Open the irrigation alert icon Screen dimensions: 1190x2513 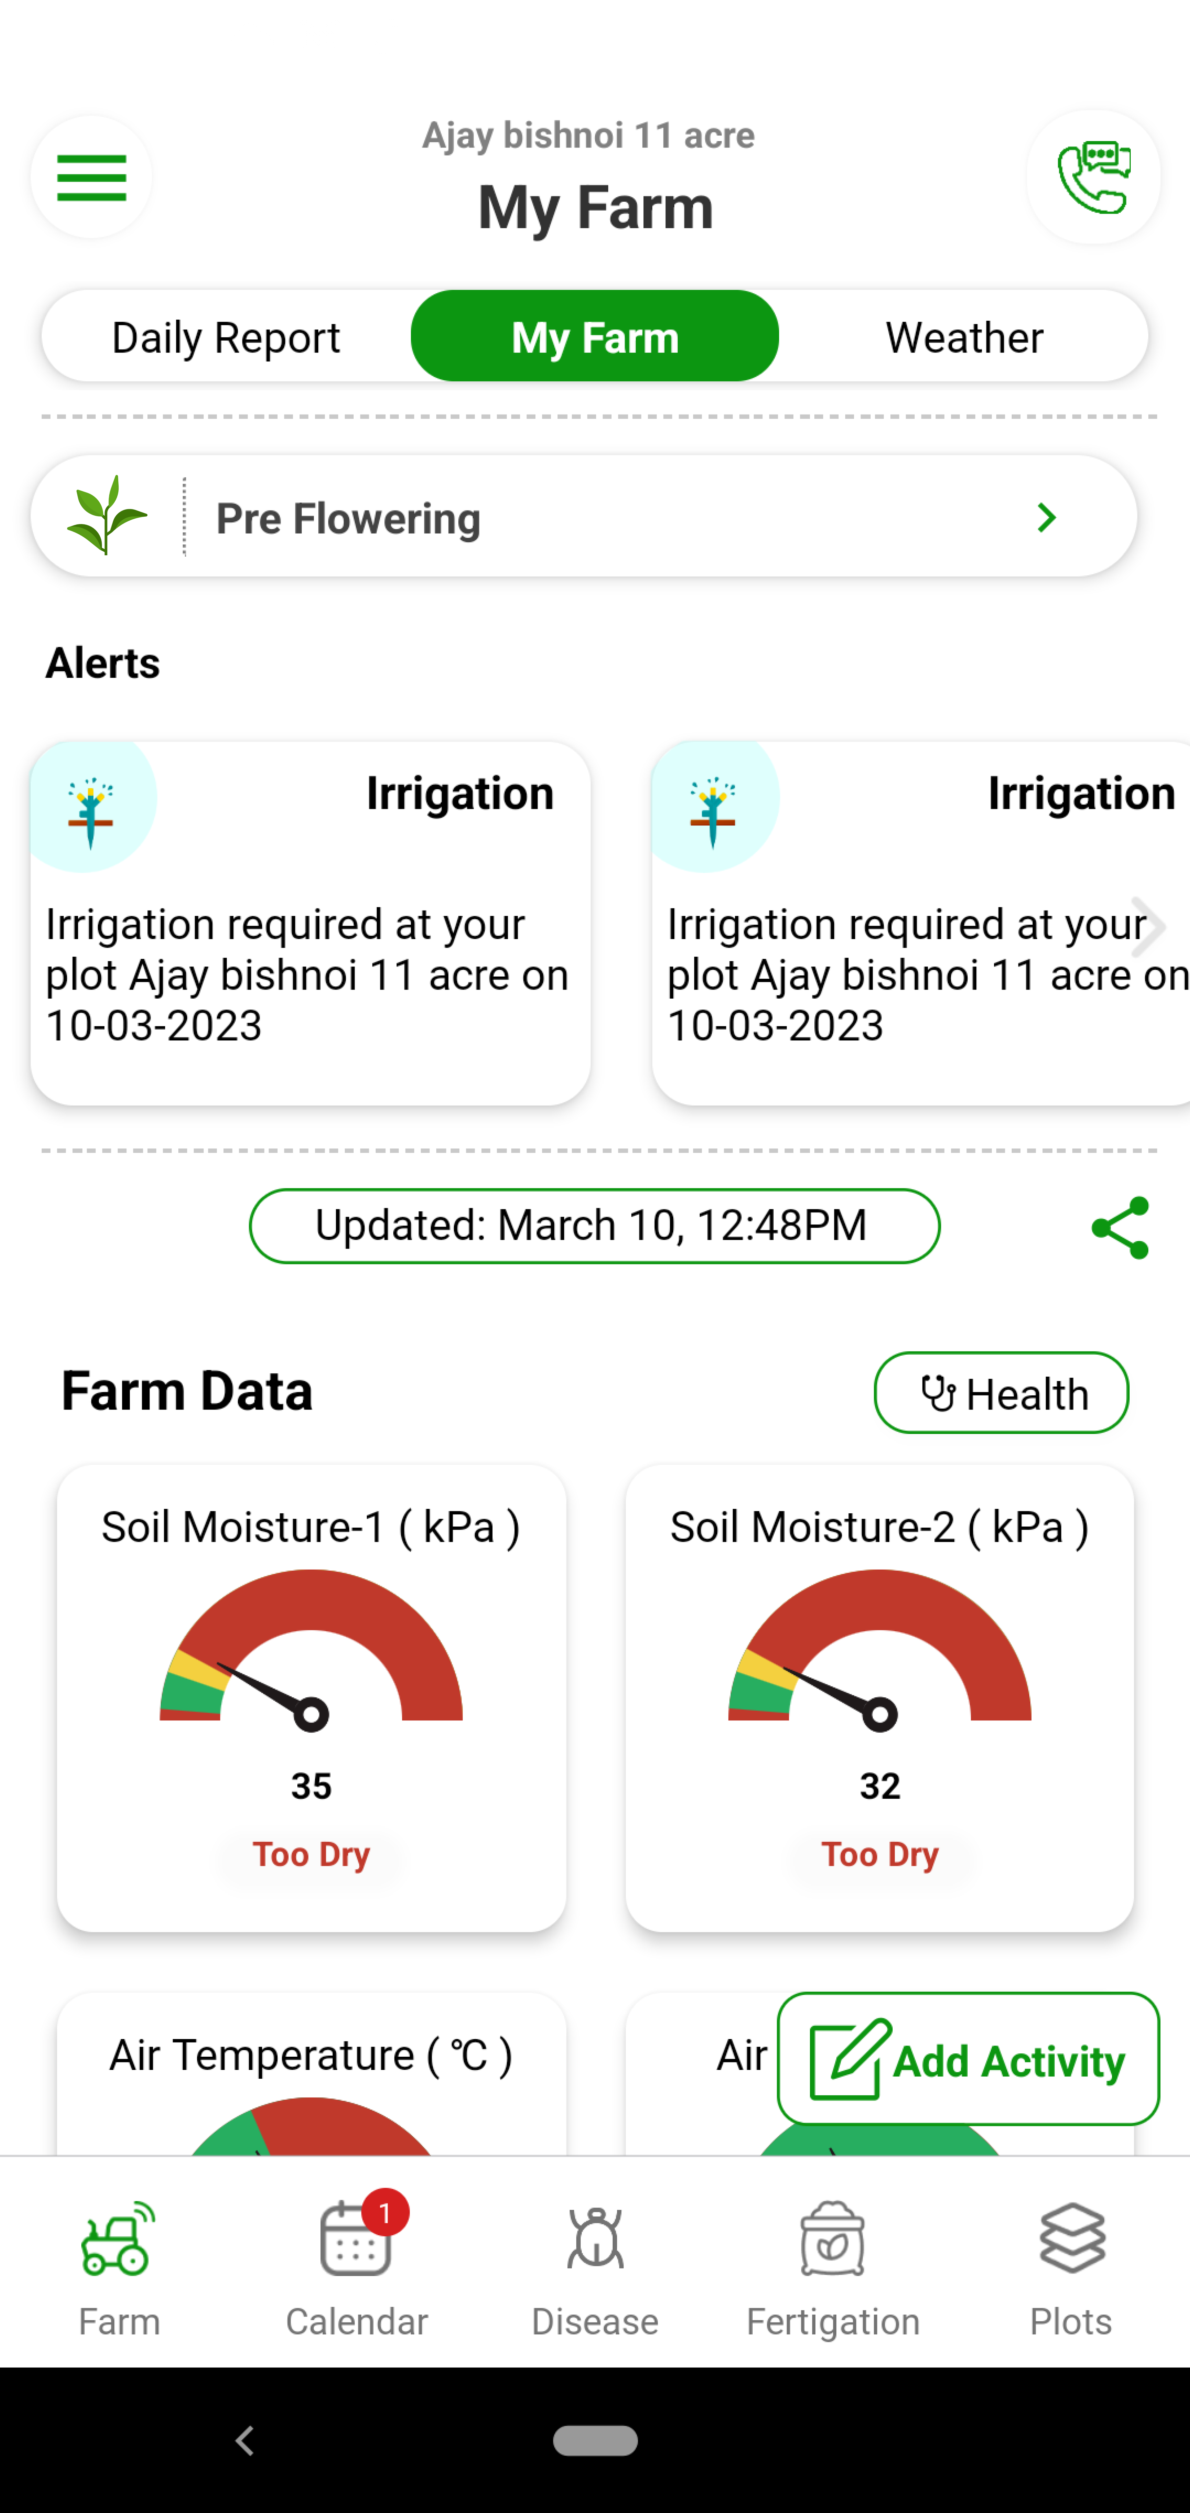(92, 806)
